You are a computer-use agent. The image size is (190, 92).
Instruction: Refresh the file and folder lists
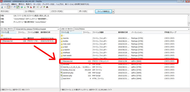(22, 7)
